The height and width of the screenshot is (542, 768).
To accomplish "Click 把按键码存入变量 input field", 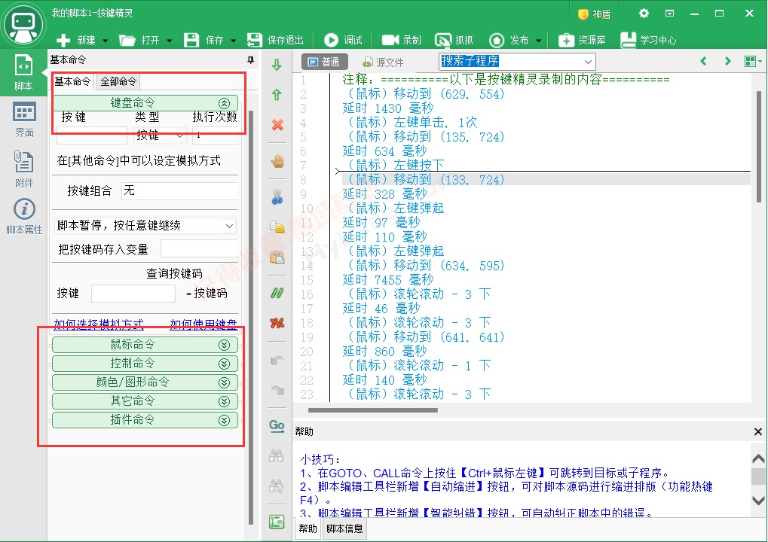I will click(199, 249).
